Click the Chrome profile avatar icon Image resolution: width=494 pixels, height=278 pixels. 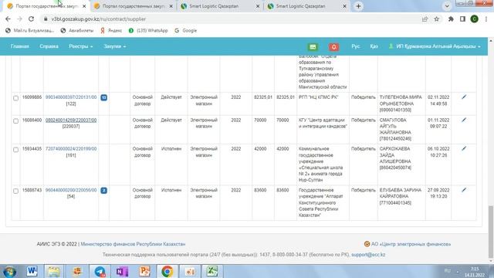pyautogui.click(x=474, y=19)
